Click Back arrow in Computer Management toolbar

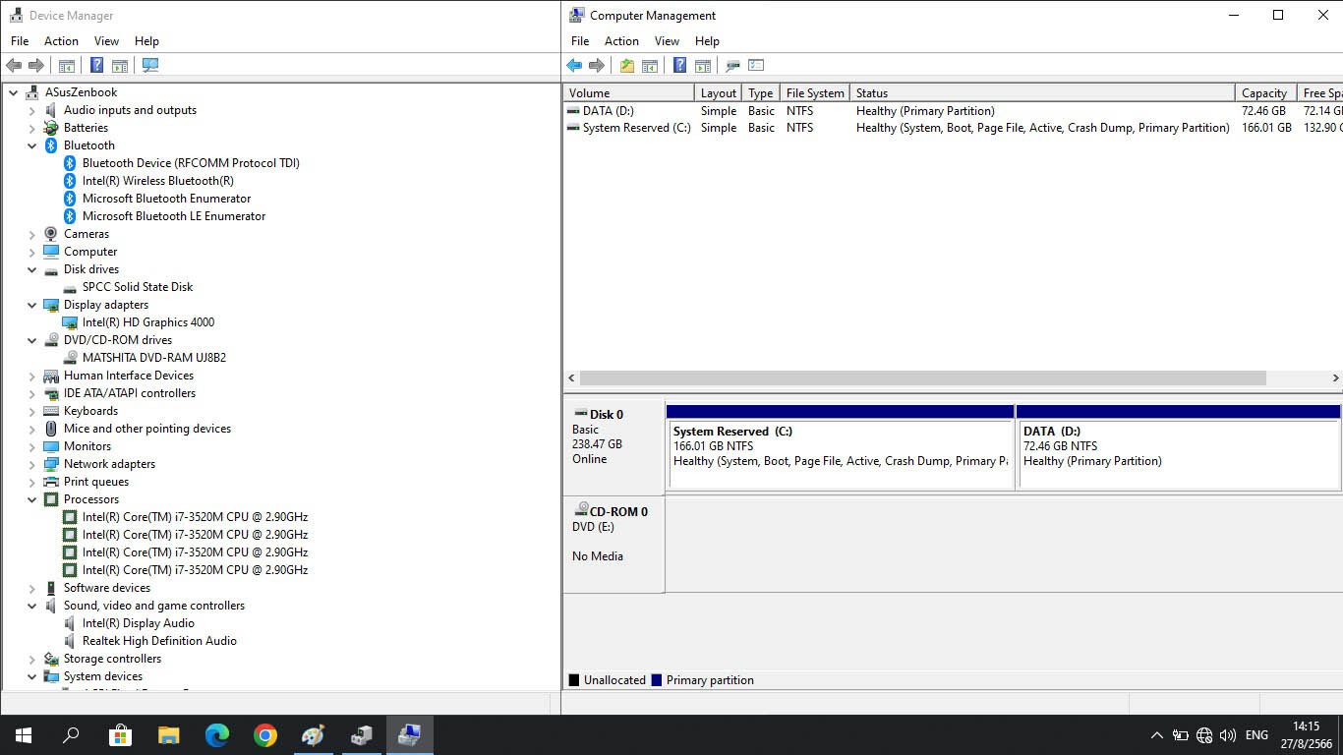pos(574,66)
